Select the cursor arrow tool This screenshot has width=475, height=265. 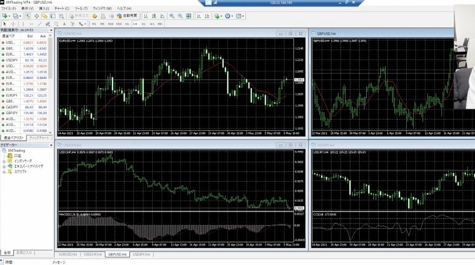4,24
